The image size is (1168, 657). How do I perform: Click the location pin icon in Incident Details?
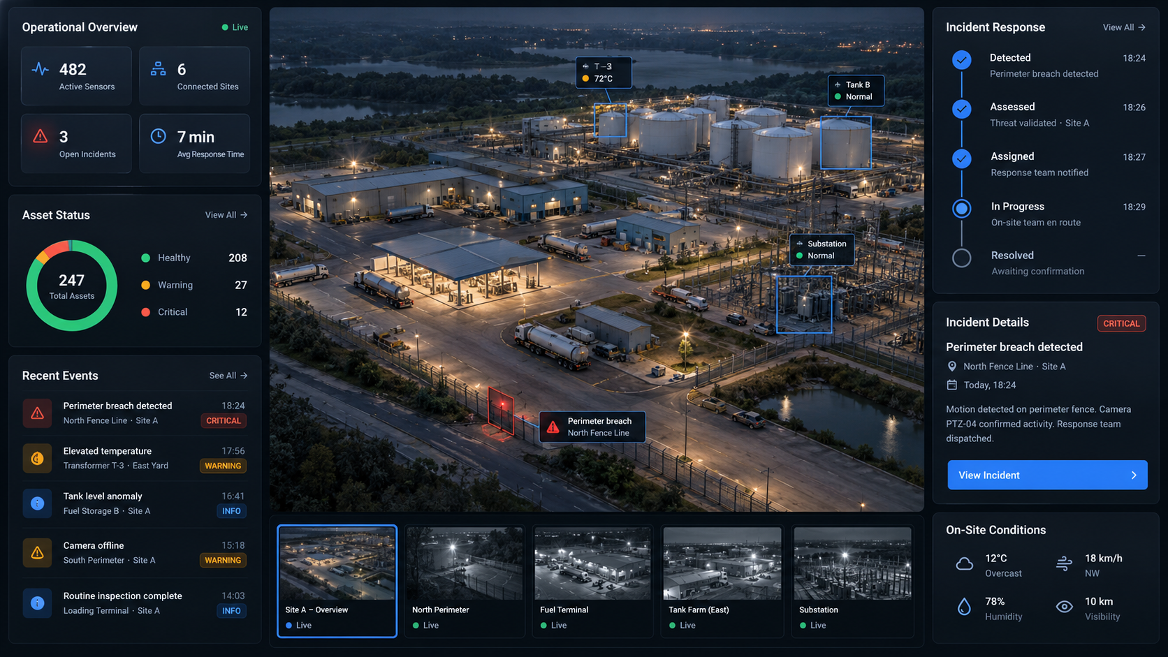click(951, 367)
